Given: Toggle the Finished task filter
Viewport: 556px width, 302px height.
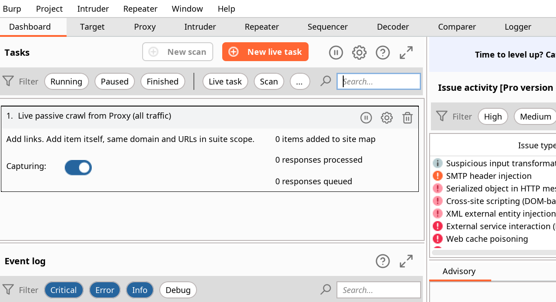Looking at the screenshot, I should (x=162, y=81).
